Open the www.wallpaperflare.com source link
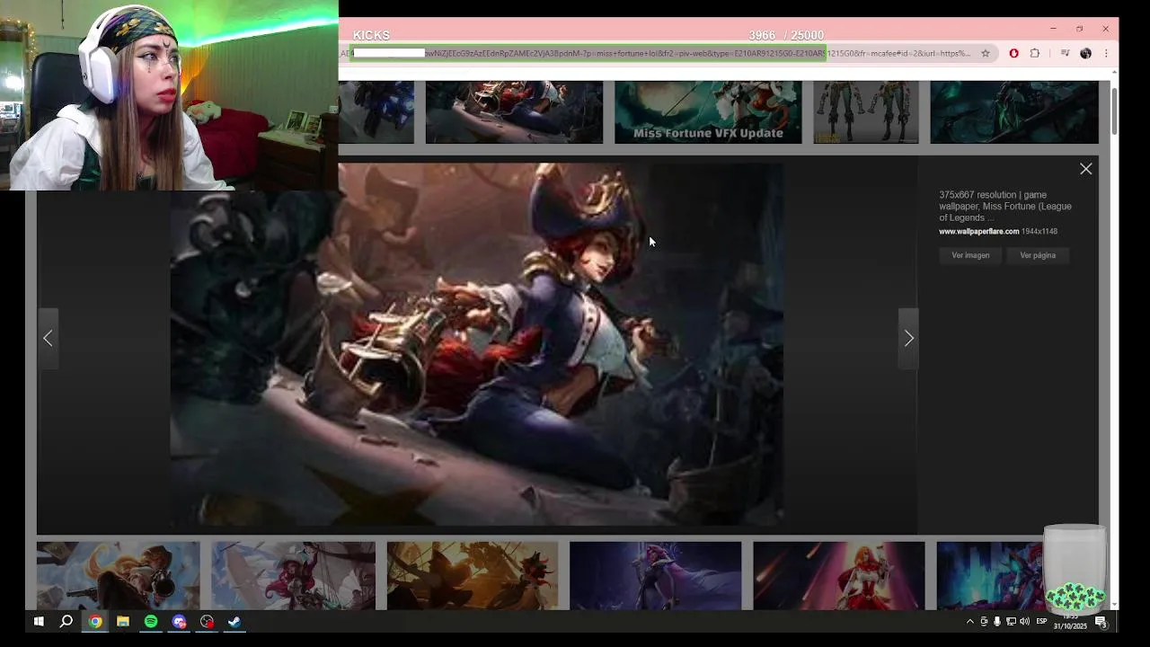Image resolution: width=1150 pixels, height=647 pixels. (978, 232)
